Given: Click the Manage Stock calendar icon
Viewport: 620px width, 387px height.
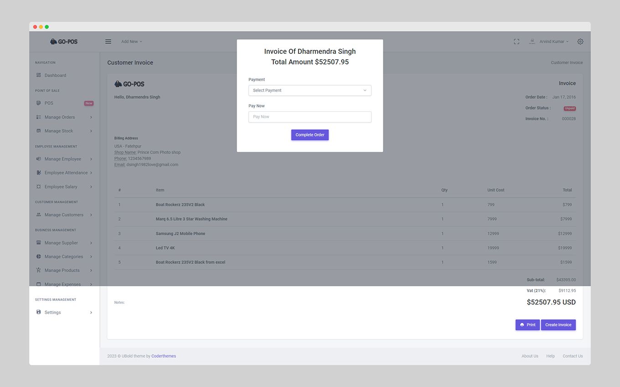Looking at the screenshot, I should pyautogui.click(x=39, y=131).
